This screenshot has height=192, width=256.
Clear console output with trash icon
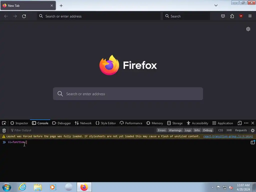tap(4, 130)
